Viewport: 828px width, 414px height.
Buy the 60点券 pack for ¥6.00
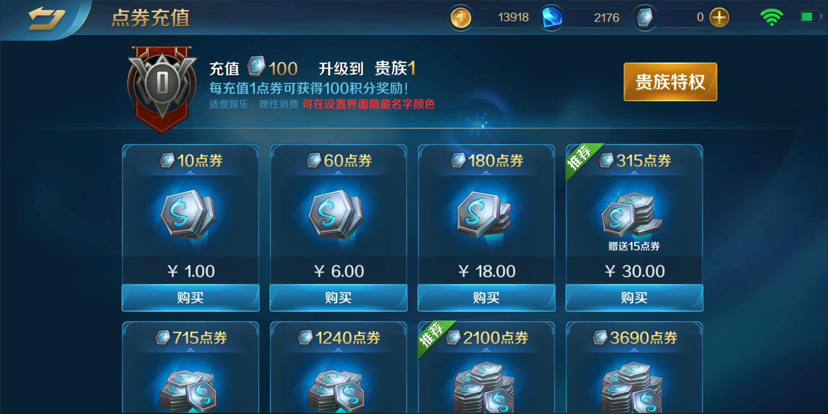338,298
